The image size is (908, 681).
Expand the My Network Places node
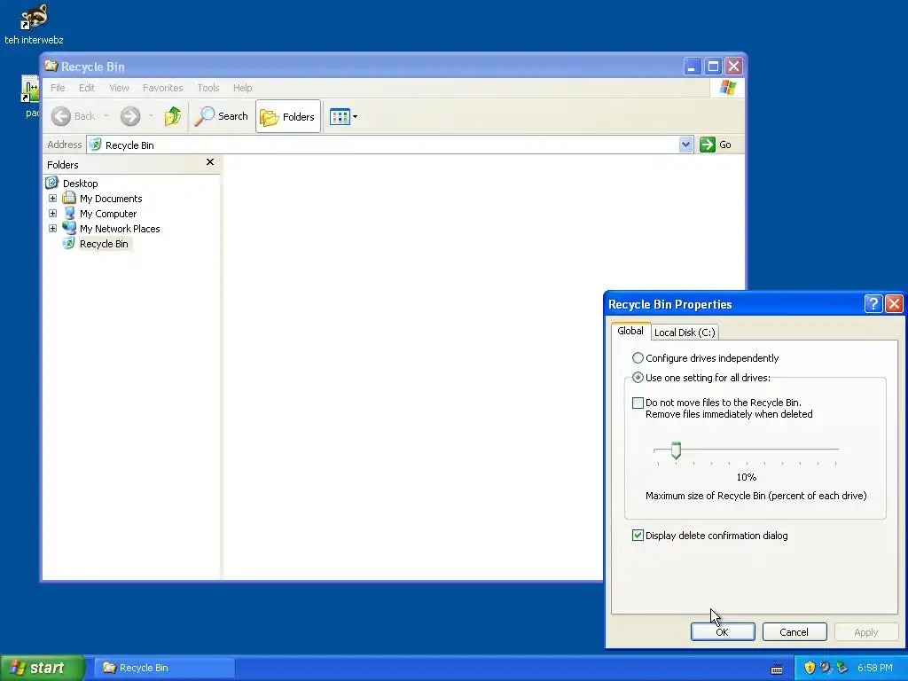pyautogui.click(x=52, y=229)
